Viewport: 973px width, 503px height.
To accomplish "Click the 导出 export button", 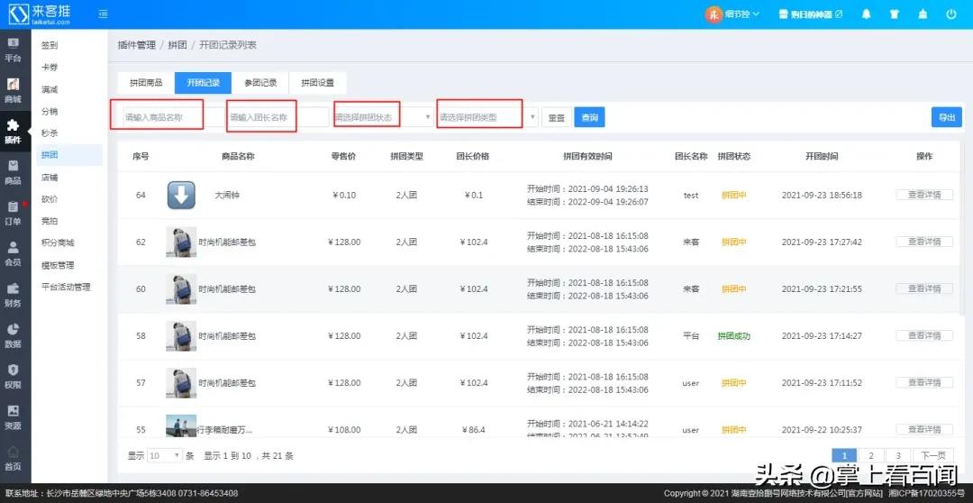I will (946, 117).
